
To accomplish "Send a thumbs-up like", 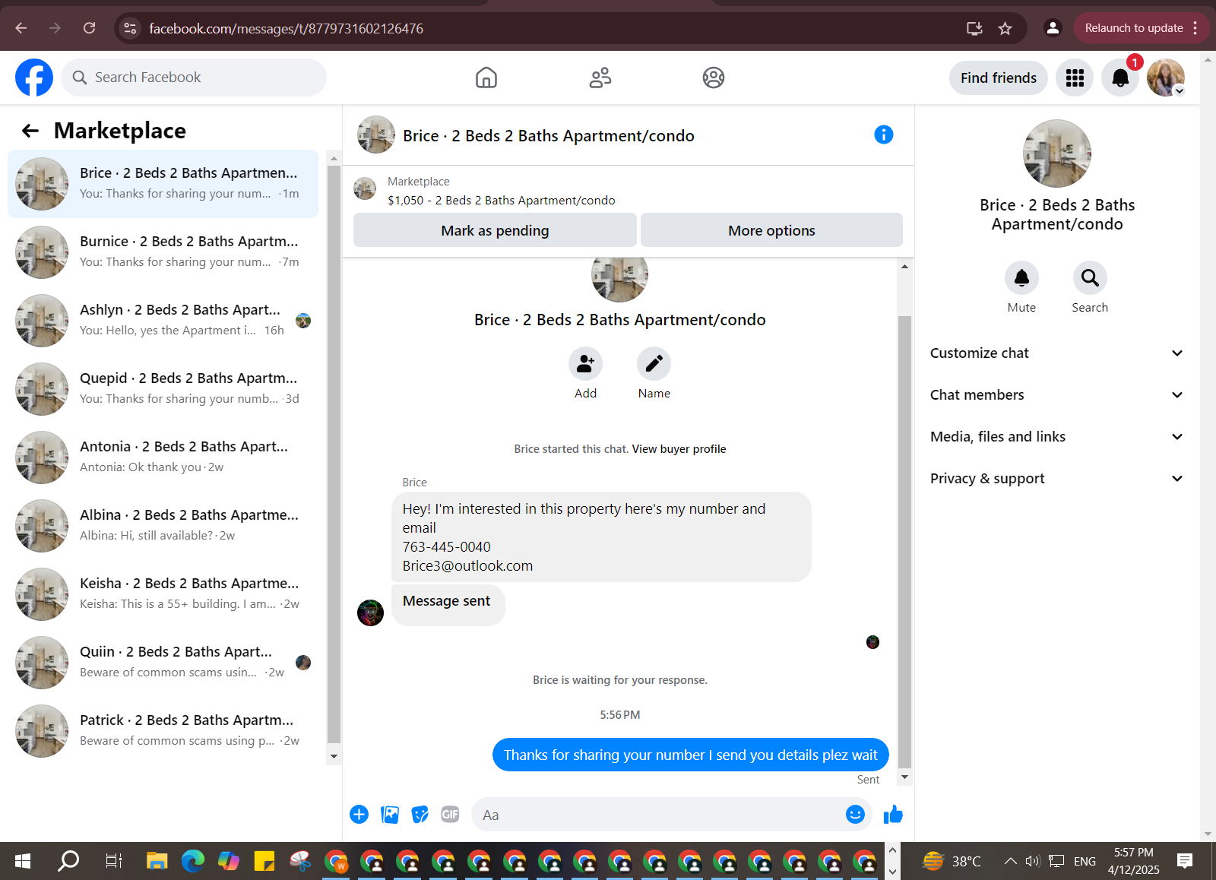I will [x=893, y=815].
